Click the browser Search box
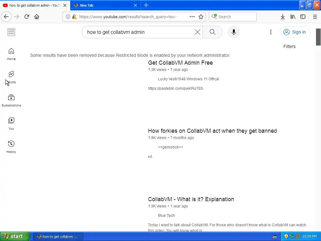 tap(233, 17)
